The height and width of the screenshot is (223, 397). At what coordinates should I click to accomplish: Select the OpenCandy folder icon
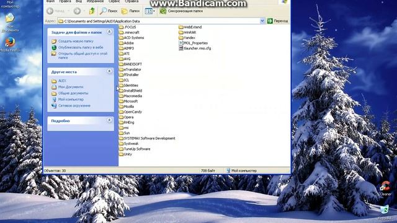(x=122, y=111)
